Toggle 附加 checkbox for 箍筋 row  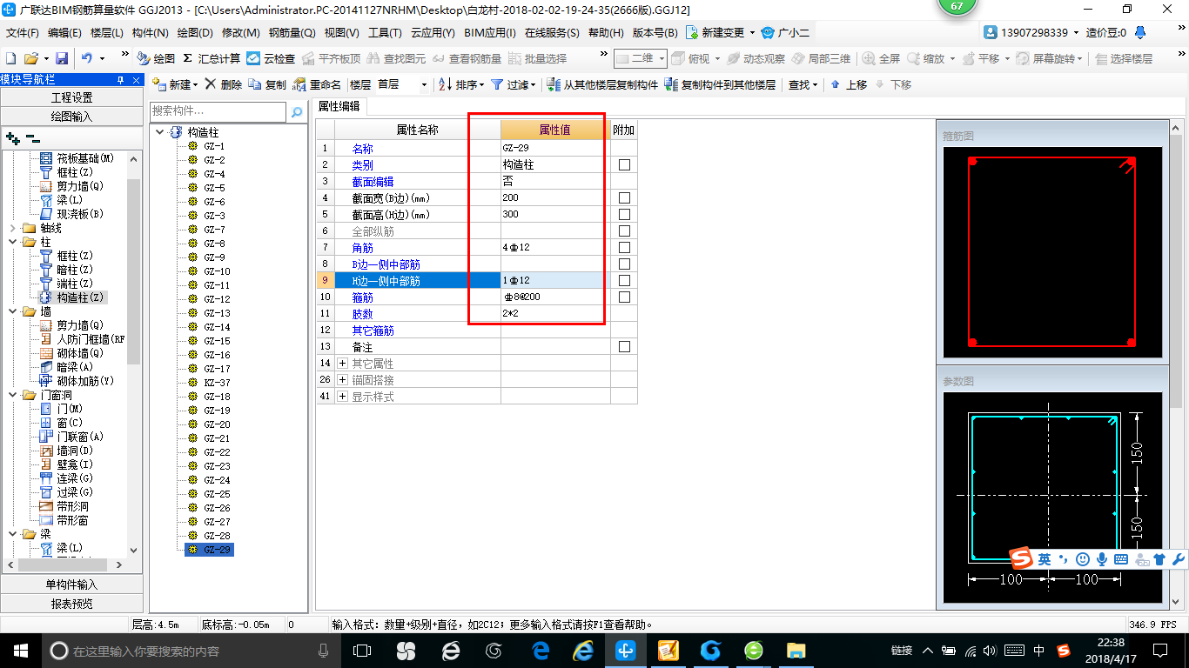(x=624, y=297)
